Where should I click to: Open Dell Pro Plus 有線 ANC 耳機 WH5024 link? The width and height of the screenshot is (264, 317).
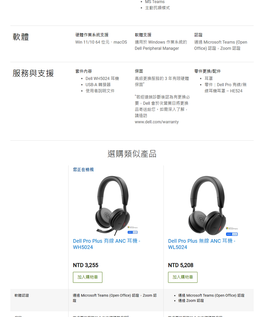107,244
